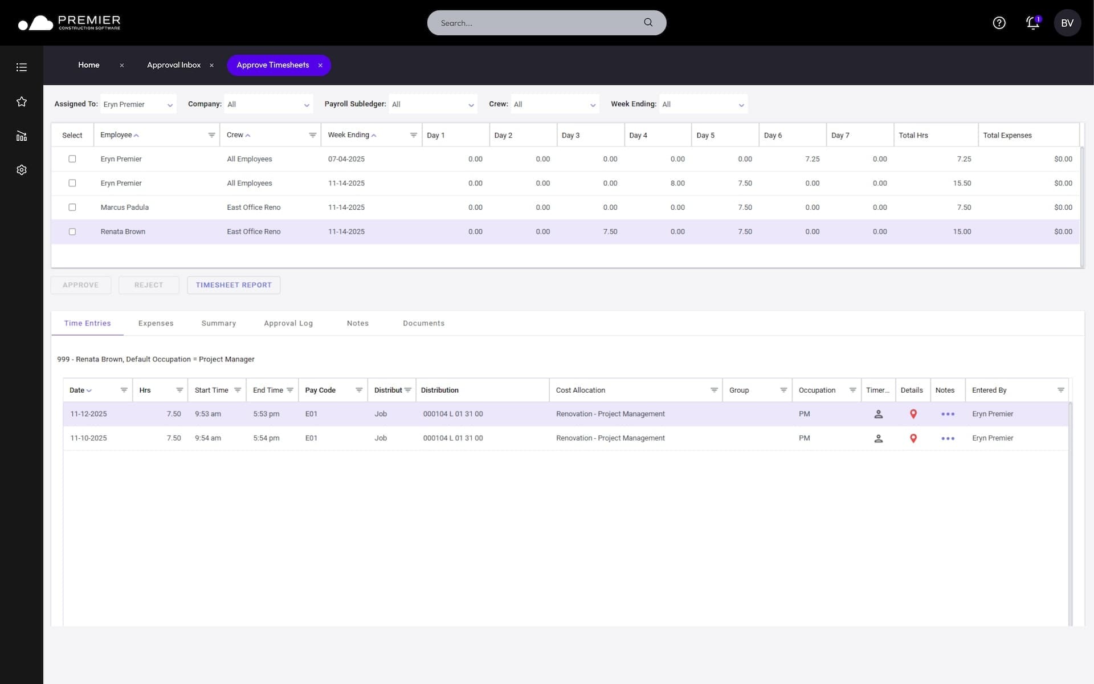Switch to the Expenses tab
The height and width of the screenshot is (684, 1094).
[x=156, y=323]
